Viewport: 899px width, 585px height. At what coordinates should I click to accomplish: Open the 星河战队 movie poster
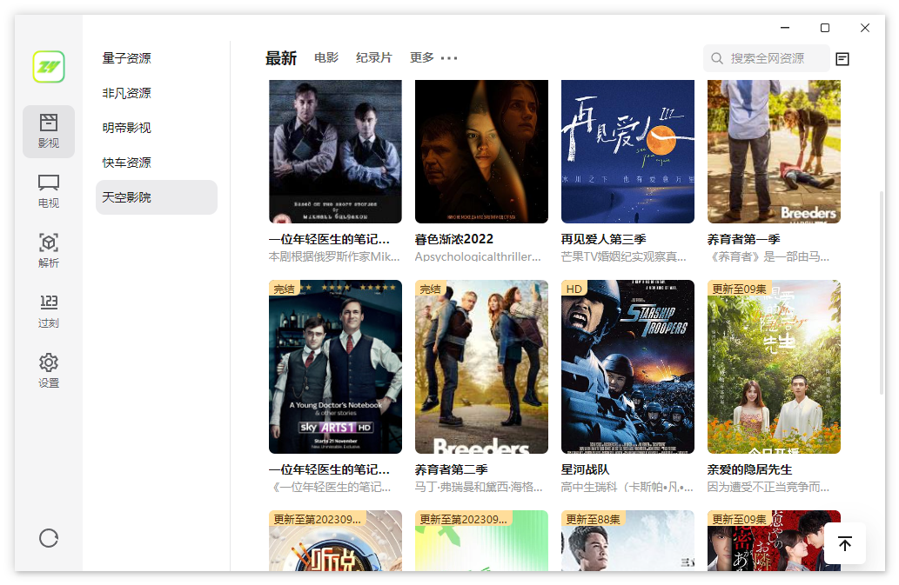[x=627, y=366]
